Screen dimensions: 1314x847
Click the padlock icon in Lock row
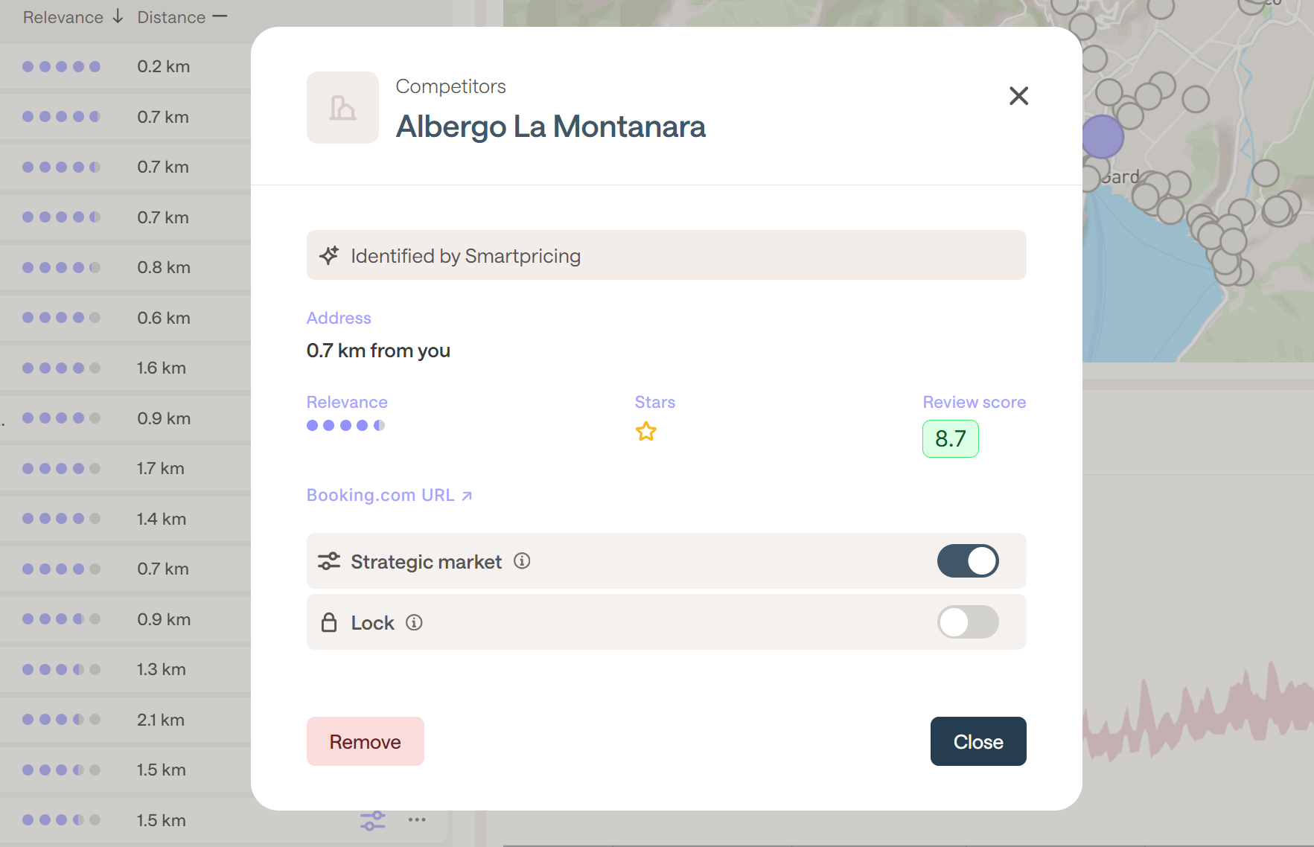pyautogui.click(x=329, y=622)
